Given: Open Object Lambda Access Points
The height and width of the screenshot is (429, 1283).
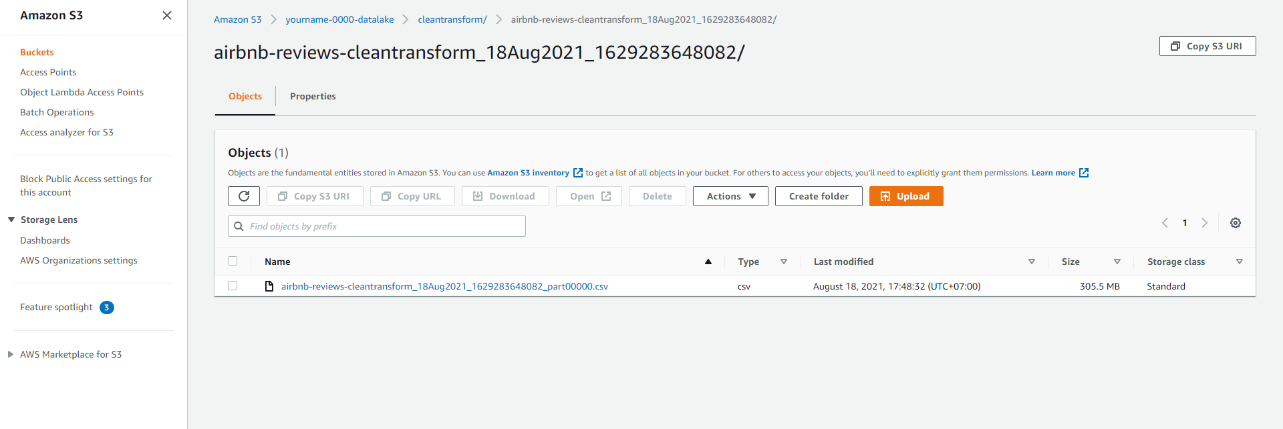Looking at the screenshot, I should pyautogui.click(x=82, y=92).
